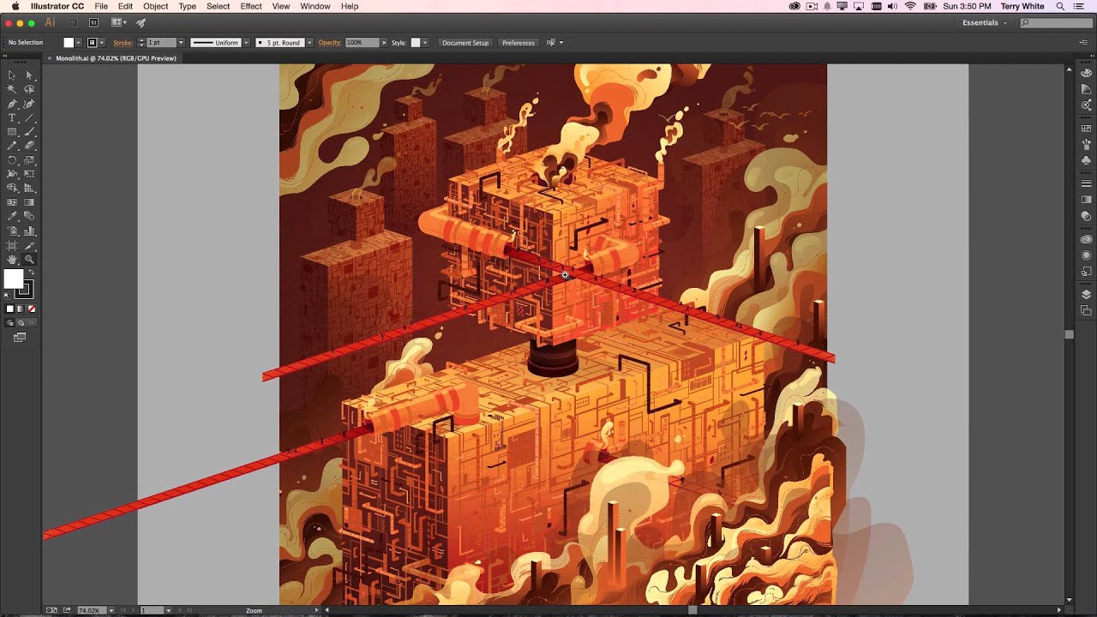
Task: Click the large Fill color box
Action: (x=14, y=279)
